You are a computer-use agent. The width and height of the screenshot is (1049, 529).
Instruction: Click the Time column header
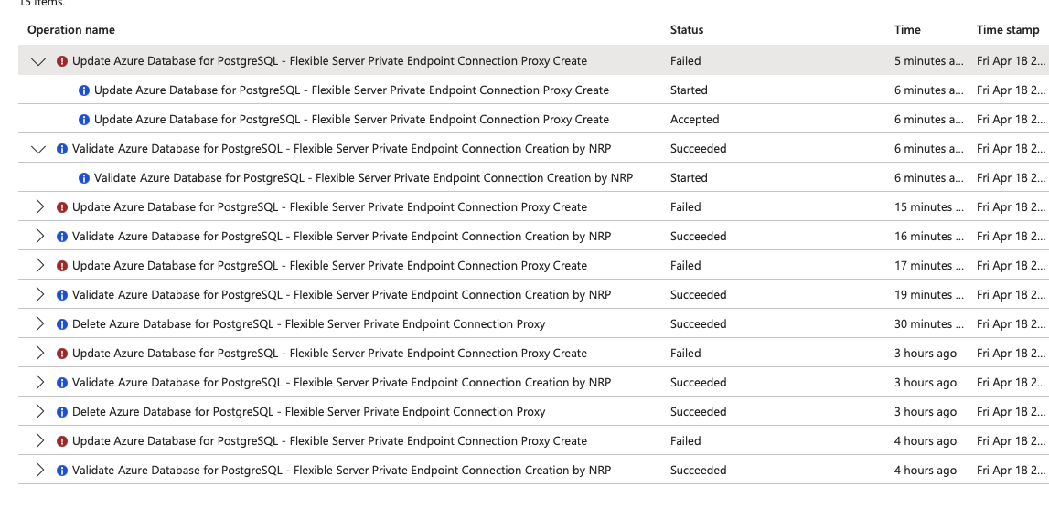tap(907, 30)
